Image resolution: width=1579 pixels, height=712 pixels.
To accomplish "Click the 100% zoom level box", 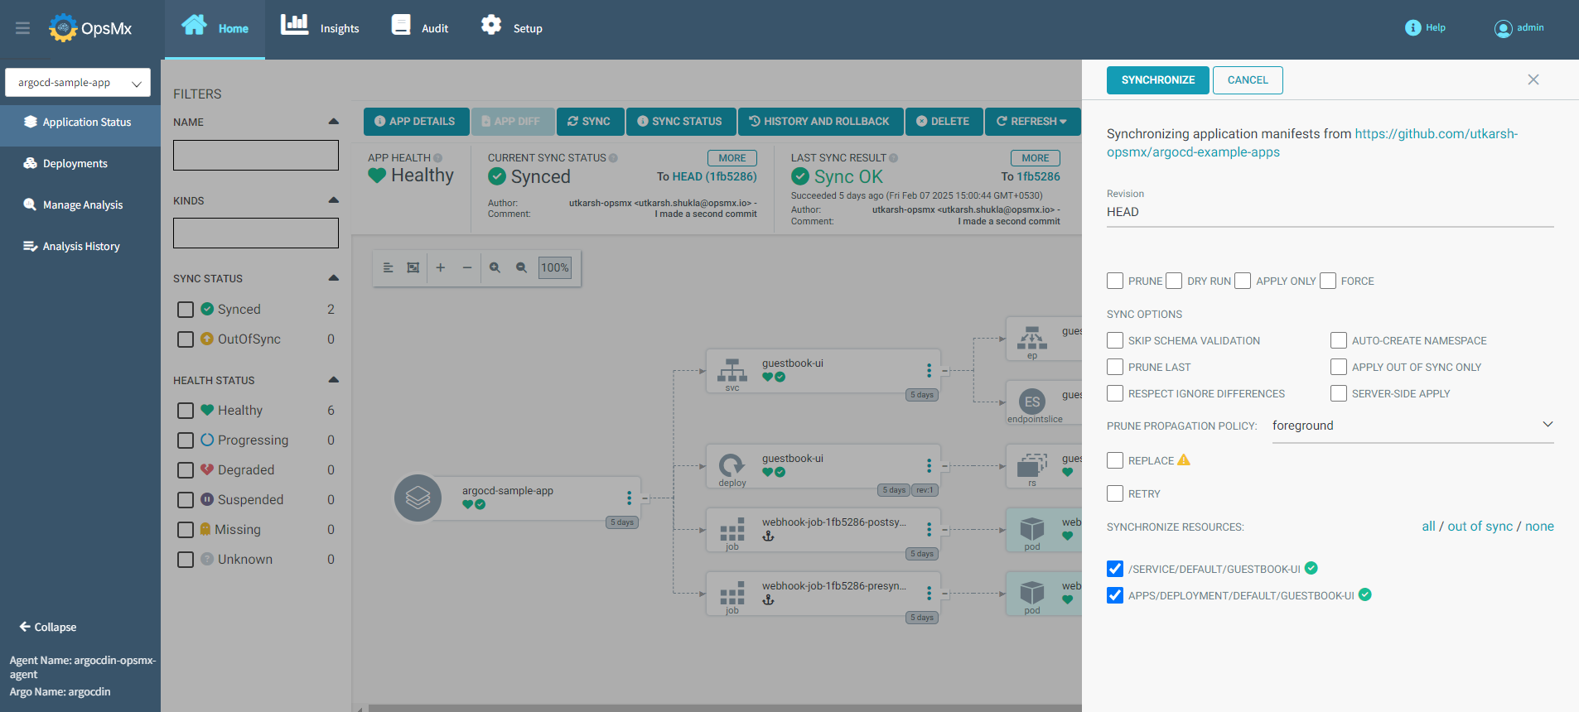I will (554, 267).
